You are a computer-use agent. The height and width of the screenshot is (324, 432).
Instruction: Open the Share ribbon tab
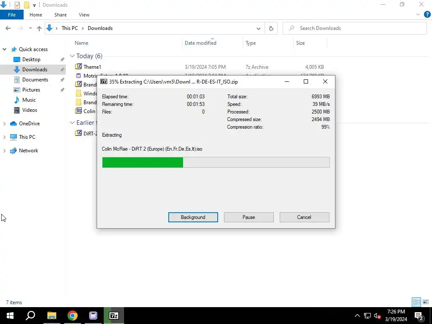60,15
